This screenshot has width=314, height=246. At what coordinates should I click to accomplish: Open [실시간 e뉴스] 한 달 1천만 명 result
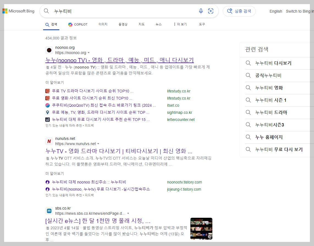coord(98,220)
